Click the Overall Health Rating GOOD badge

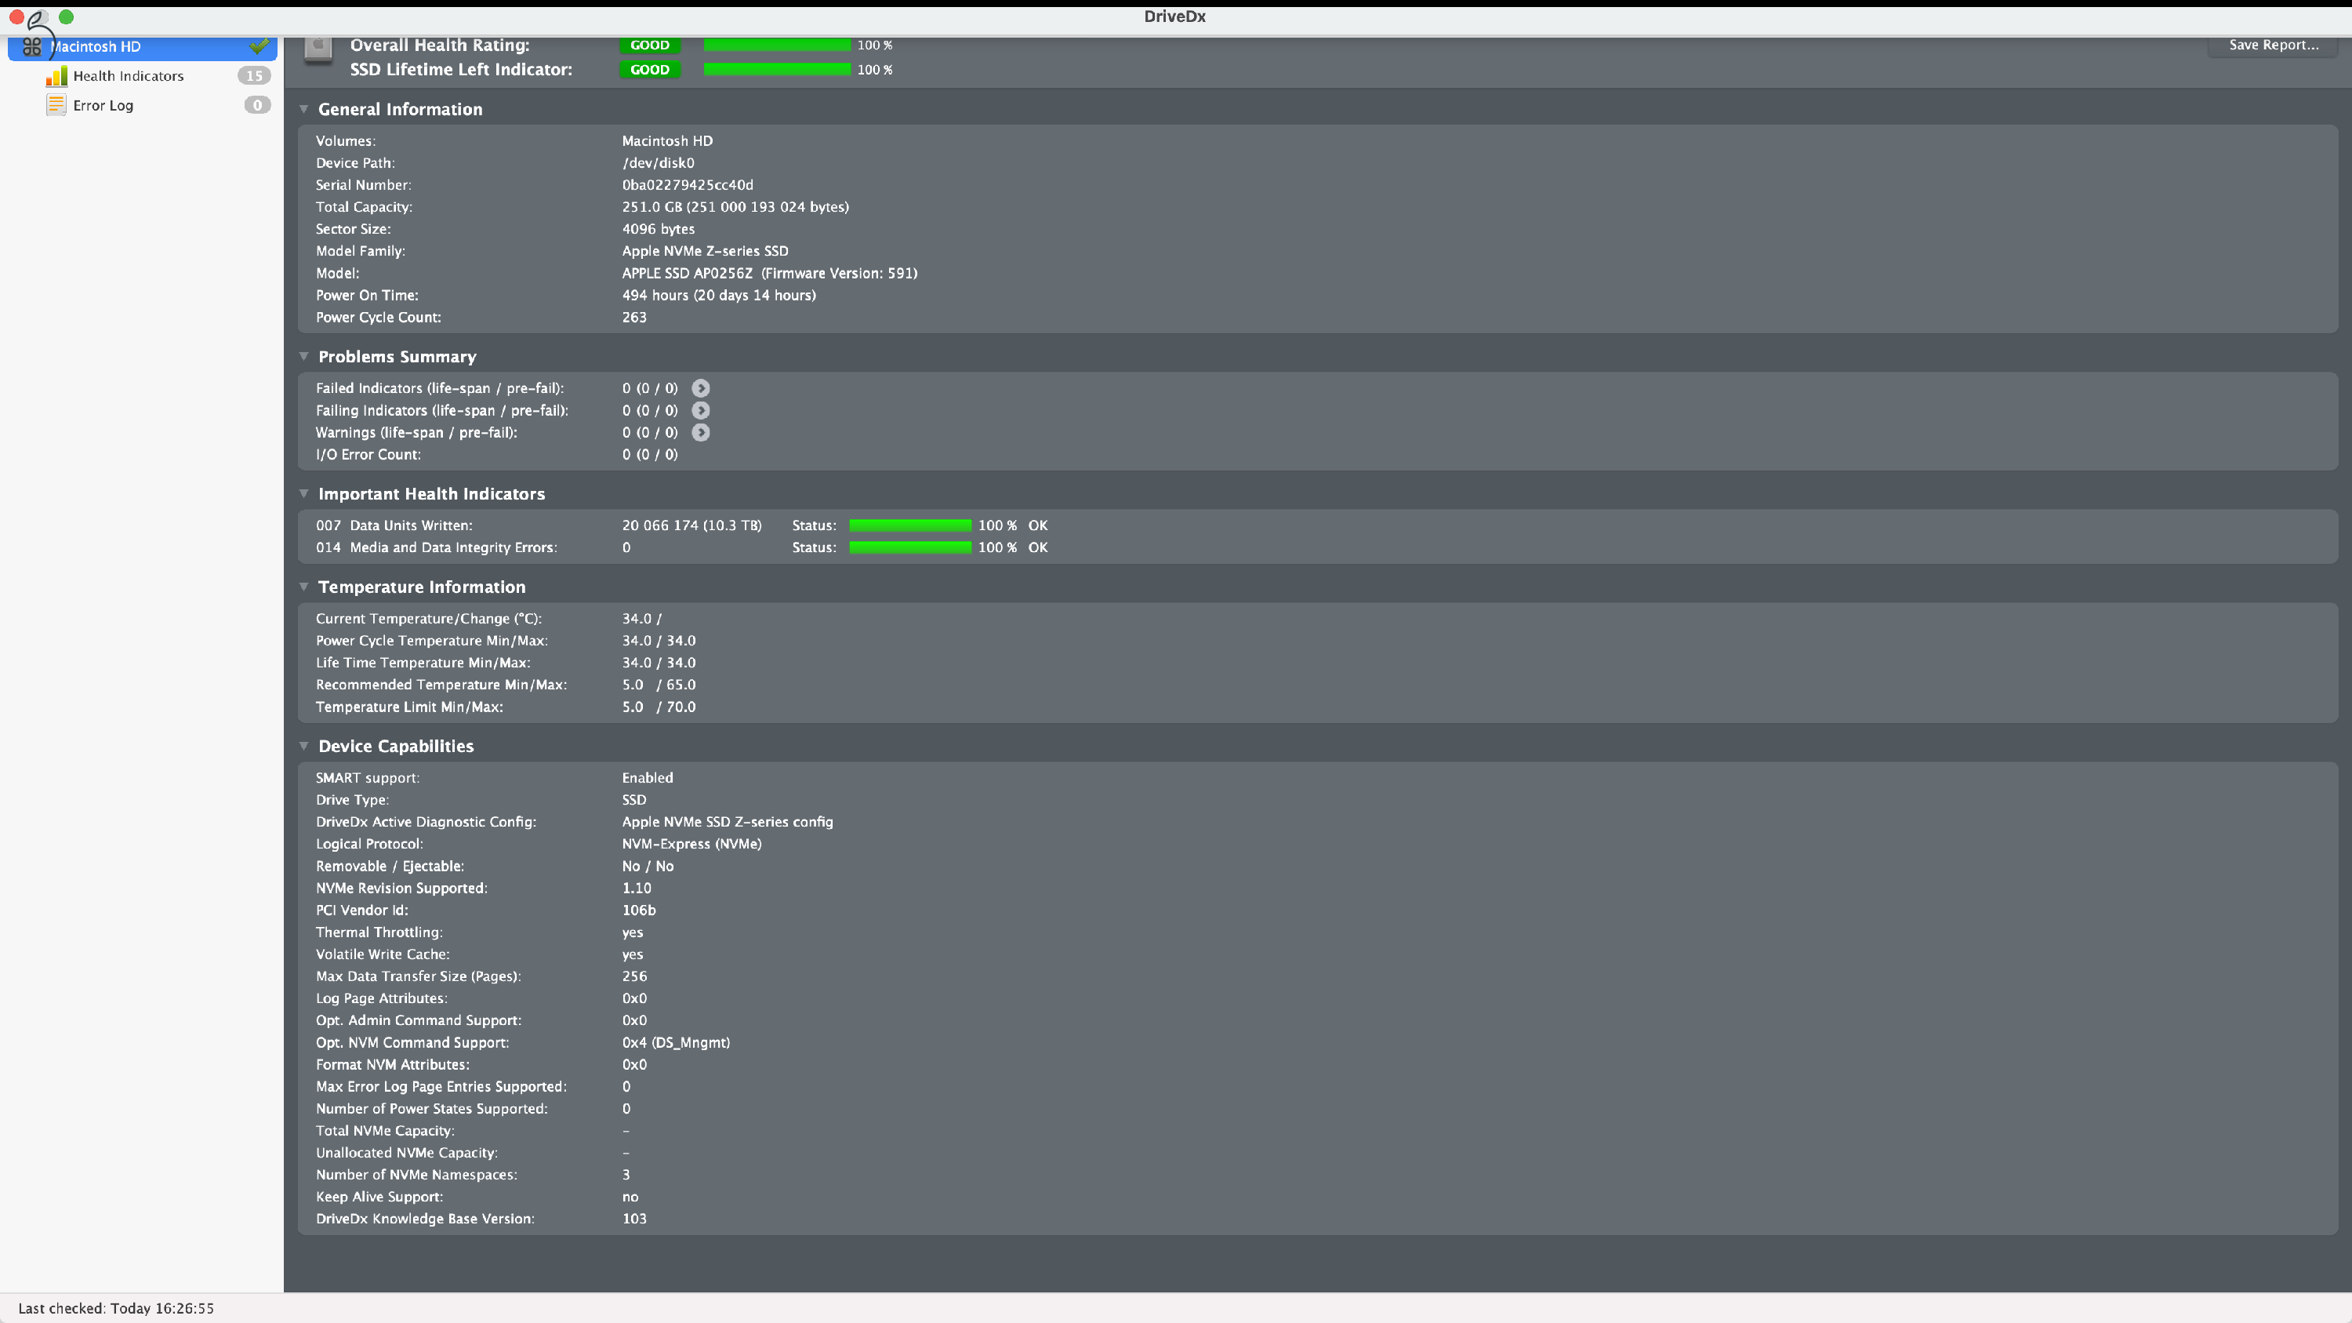pos(649,45)
